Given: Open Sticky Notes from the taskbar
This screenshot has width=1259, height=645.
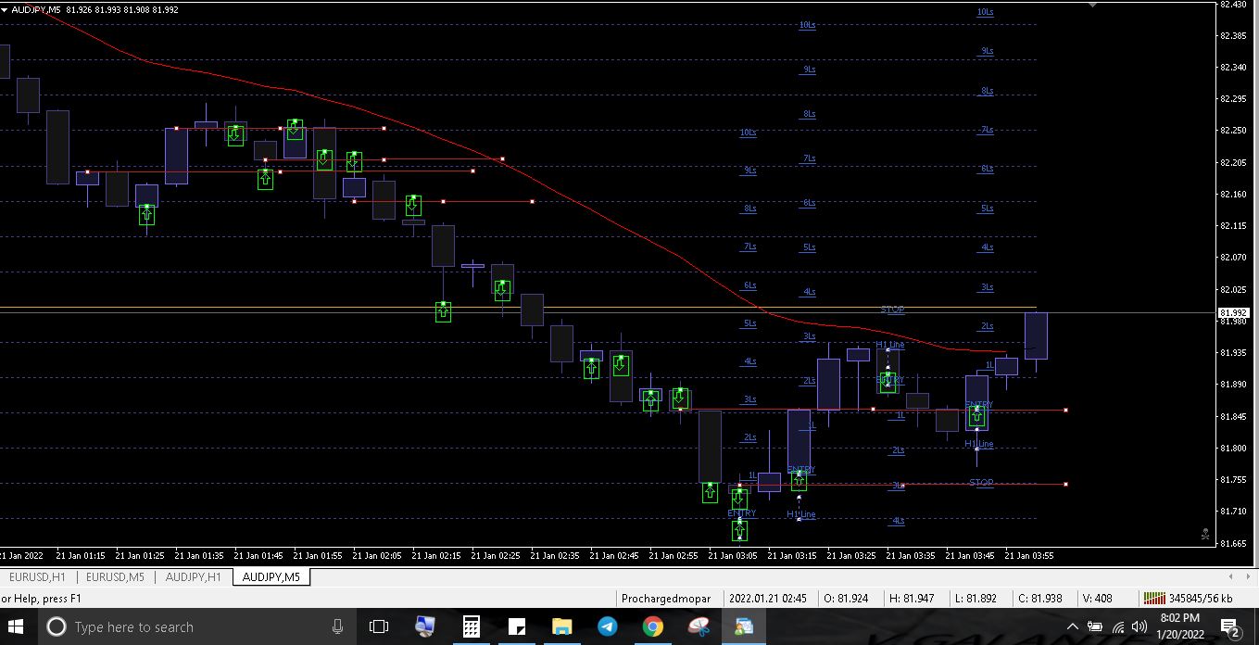Looking at the screenshot, I should point(516,627).
